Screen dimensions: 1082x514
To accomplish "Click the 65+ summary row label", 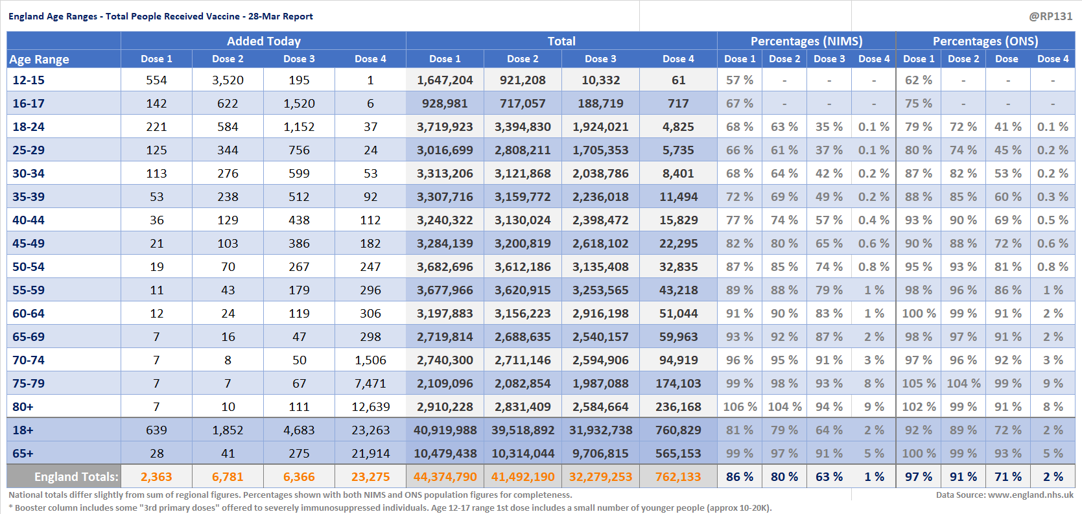I will pyautogui.click(x=23, y=454).
